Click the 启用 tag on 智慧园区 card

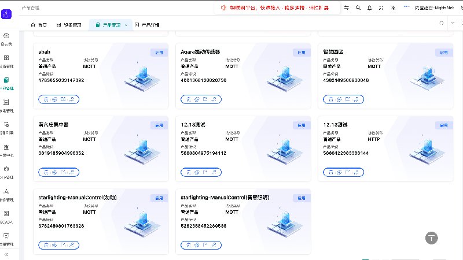tap(444, 53)
